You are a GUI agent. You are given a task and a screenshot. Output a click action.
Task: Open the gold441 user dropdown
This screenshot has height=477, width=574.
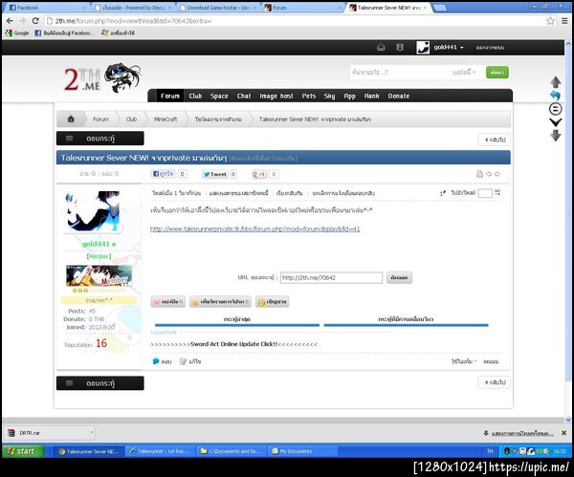[449, 47]
